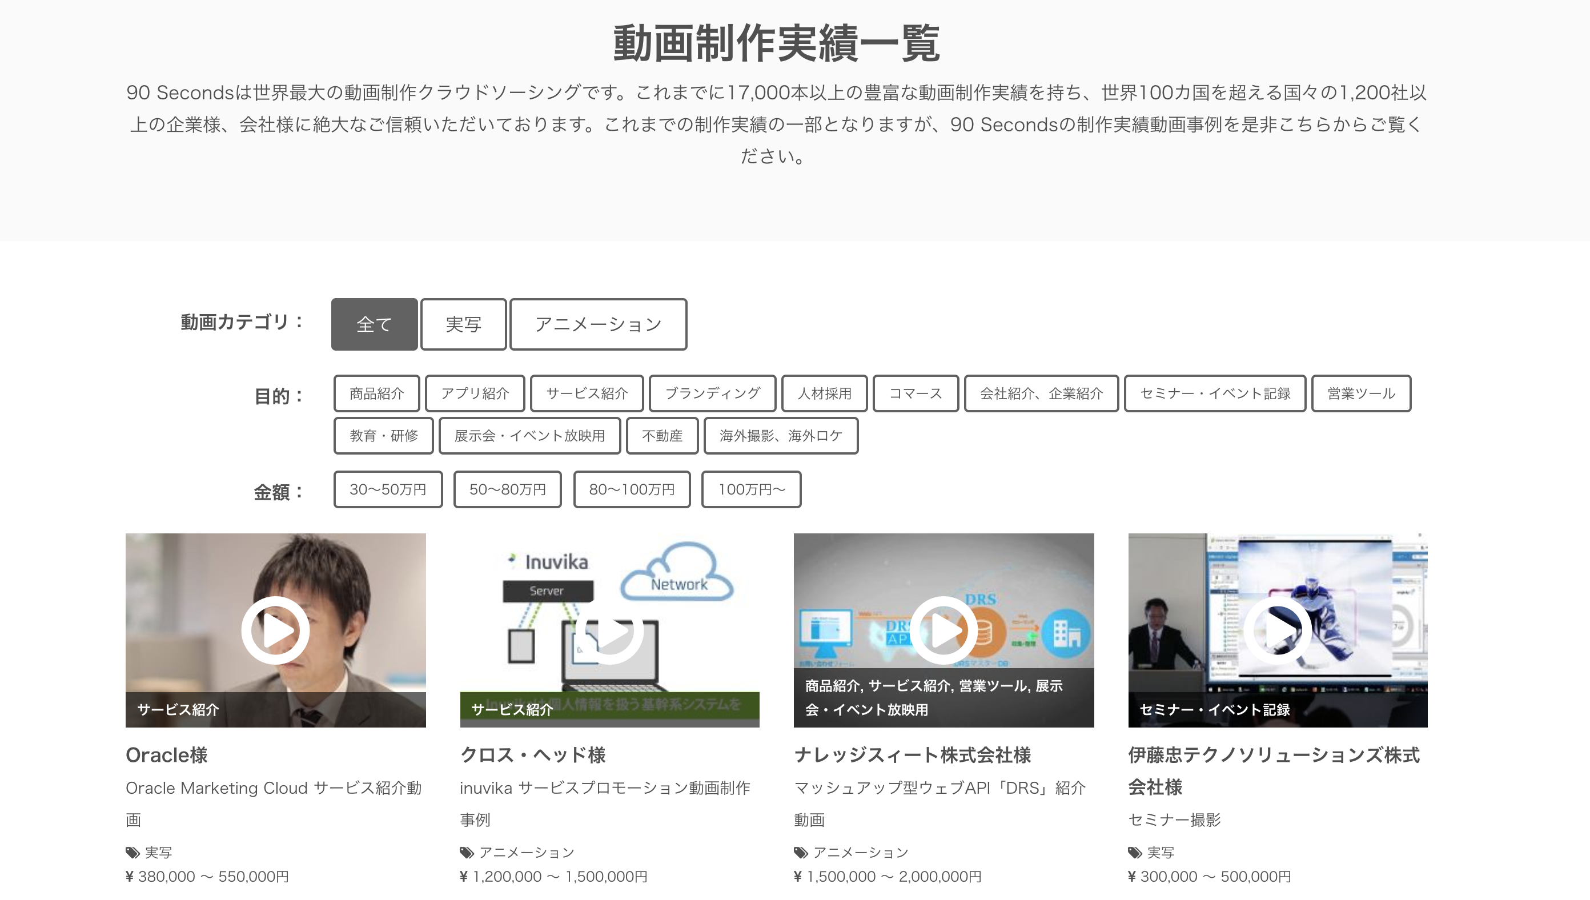Click price ¥ 380,000 〜 550,000円

point(207,877)
